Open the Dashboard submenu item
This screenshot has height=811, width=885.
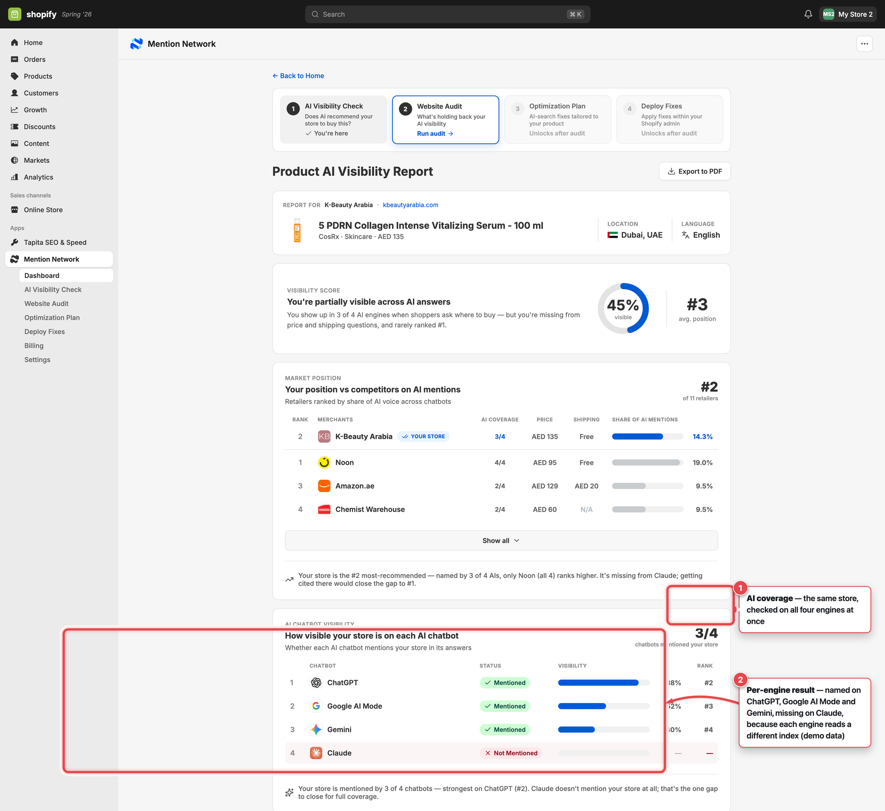tap(66, 275)
